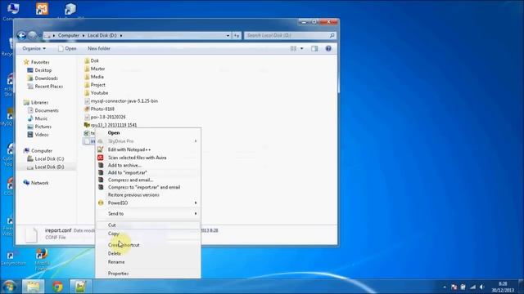Select Desktop under Favorites

point(43,70)
